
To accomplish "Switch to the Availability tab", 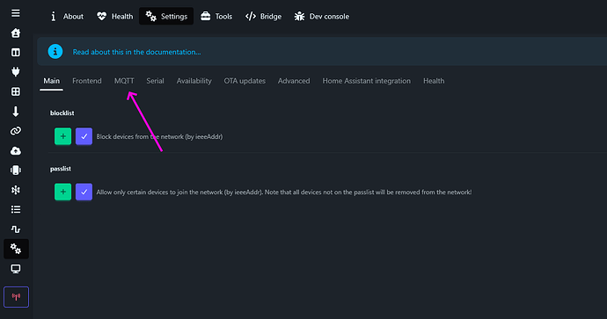I will point(194,81).
